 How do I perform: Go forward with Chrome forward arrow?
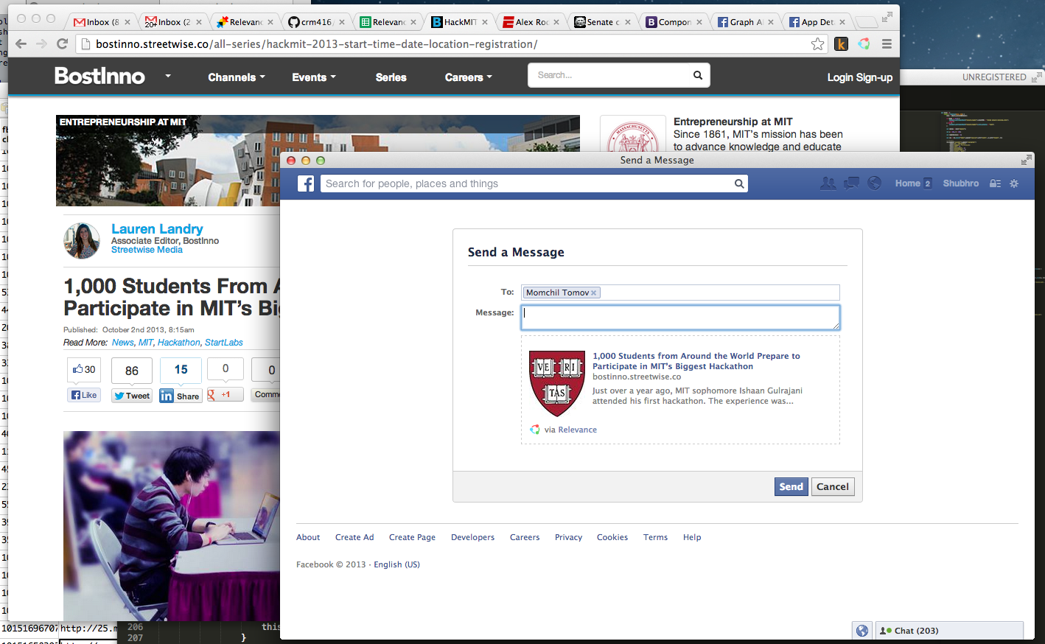[x=42, y=44]
